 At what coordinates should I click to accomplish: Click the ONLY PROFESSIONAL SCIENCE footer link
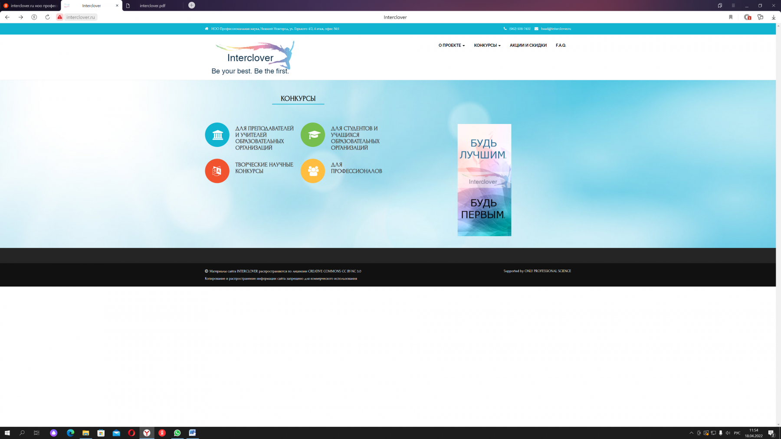(548, 271)
